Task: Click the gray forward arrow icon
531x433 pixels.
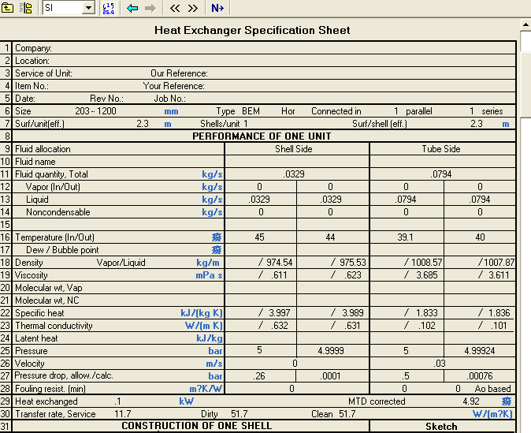Action: coord(150,8)
